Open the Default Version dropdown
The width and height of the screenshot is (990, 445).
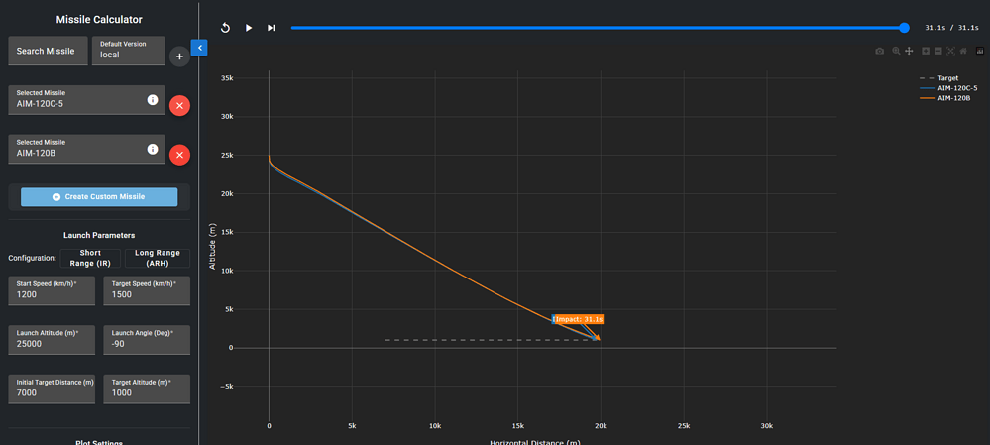[x=129, y=51]
